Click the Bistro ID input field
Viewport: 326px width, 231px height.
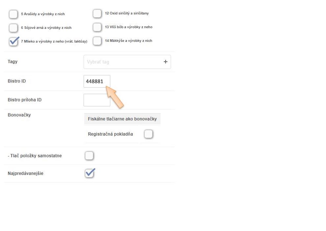tap(97, 81)
